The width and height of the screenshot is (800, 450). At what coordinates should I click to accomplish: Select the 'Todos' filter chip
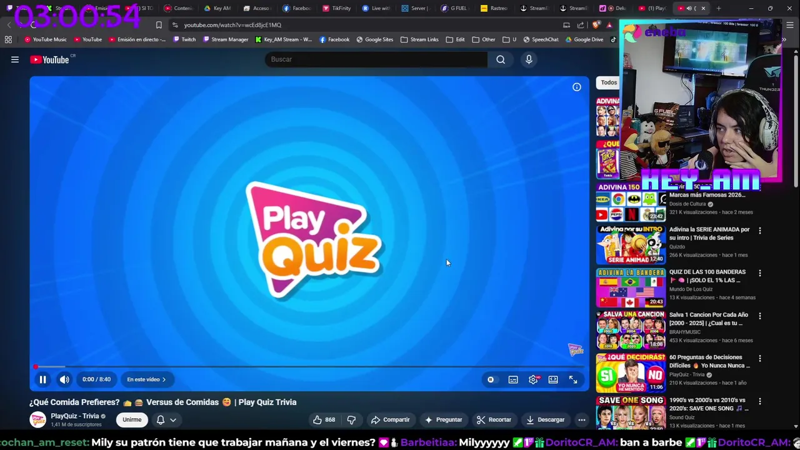(607, 82)
